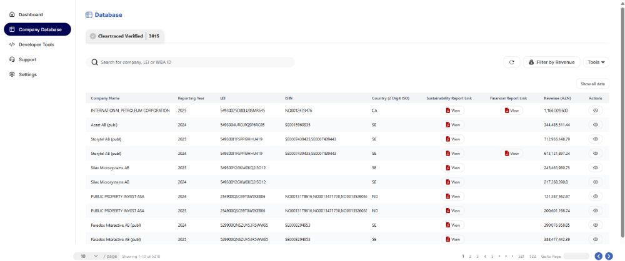Screen dimensions: 625x261
Task: Click eye icon for Acast AB row
Action: click(596, 125)
